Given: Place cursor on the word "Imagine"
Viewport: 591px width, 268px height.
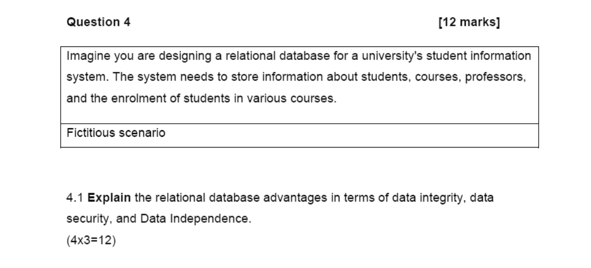Looking at the screenshot, I should pos(89,56).
